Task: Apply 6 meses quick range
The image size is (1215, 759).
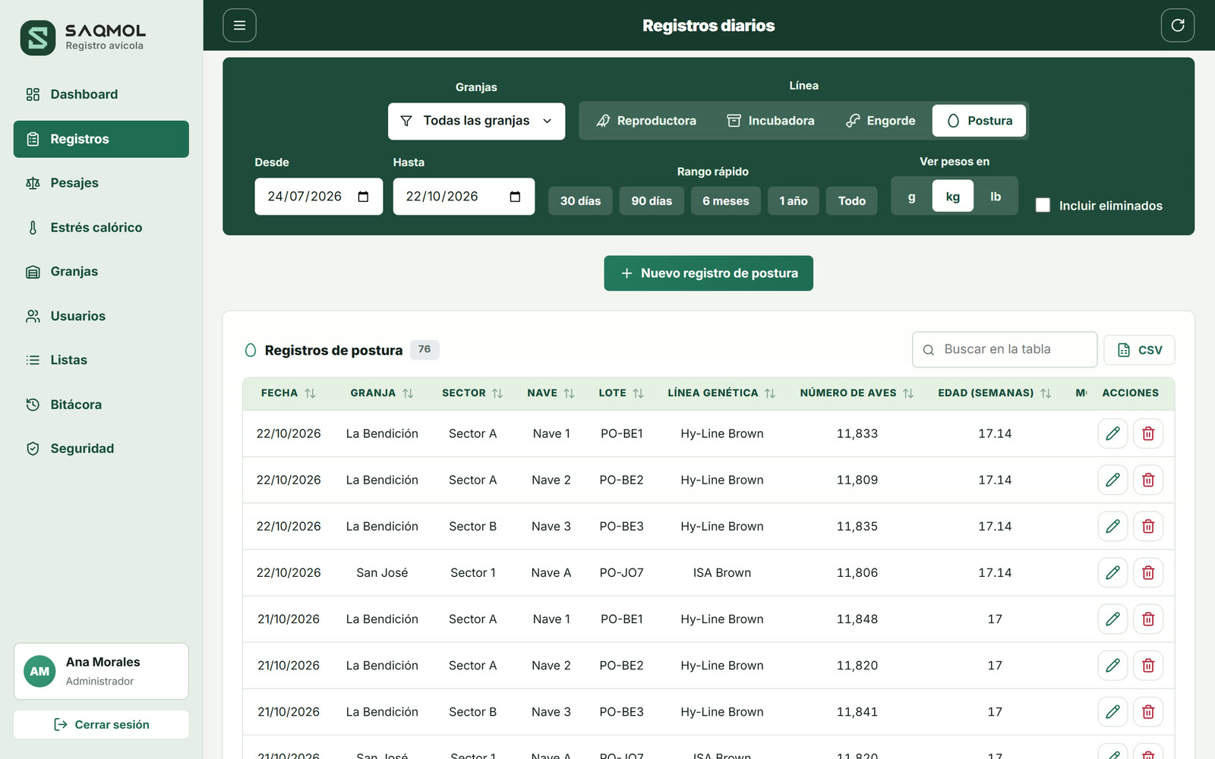Action: [x=725, y=201]
